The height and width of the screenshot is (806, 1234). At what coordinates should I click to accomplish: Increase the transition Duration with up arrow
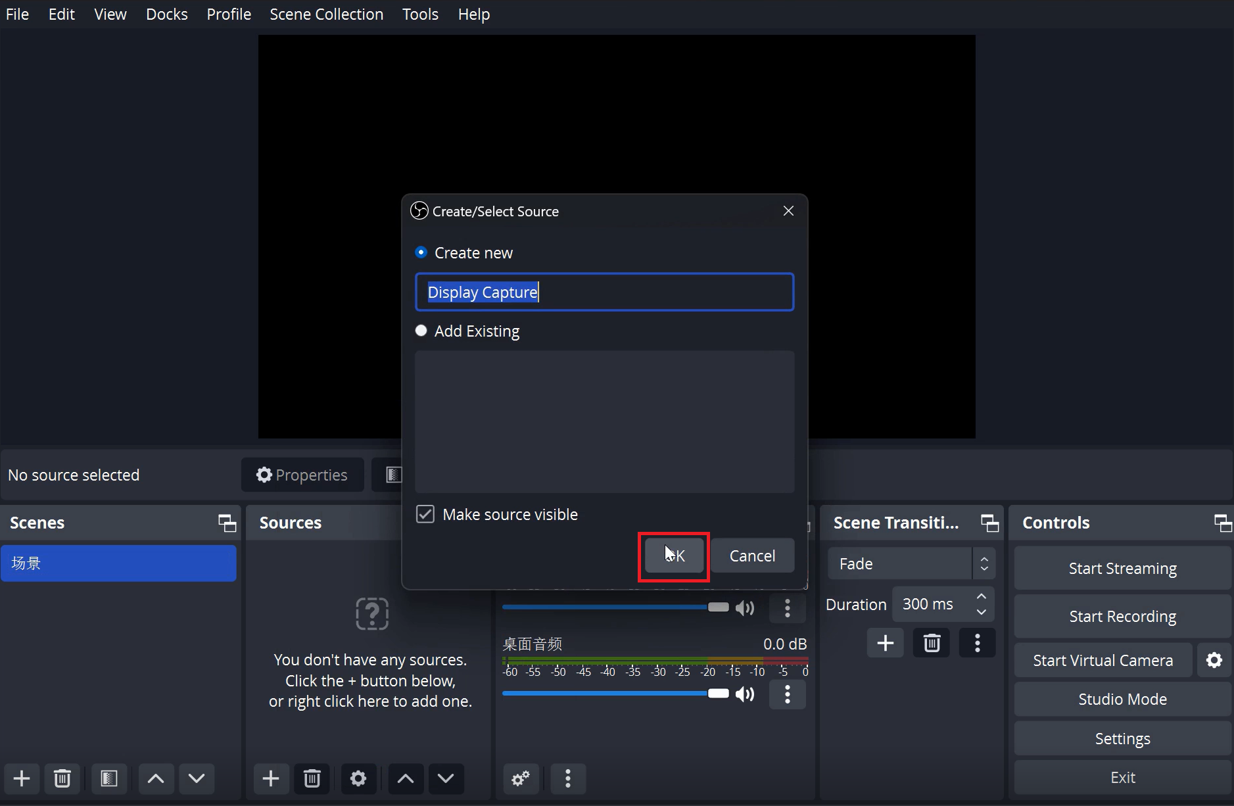coord(981,597)
